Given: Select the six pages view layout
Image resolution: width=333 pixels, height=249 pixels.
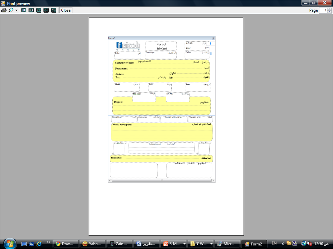Looking at the screenshot, I should 54,10.
